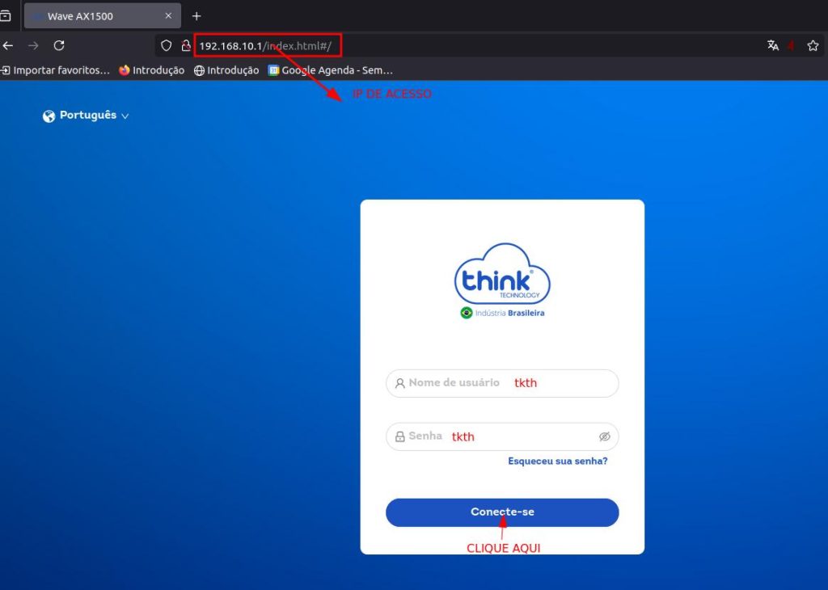Click the globe language icon
The image size is (828, 590).
[x=49, y=116]
